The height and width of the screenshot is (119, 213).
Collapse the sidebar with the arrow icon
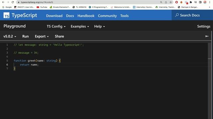[207, 36]
